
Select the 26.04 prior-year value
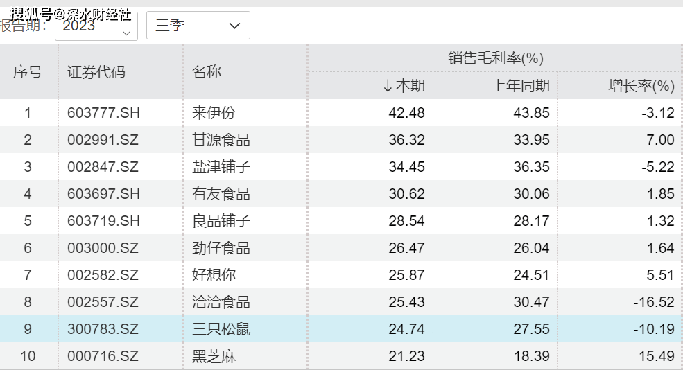click(x=531, y=248)
